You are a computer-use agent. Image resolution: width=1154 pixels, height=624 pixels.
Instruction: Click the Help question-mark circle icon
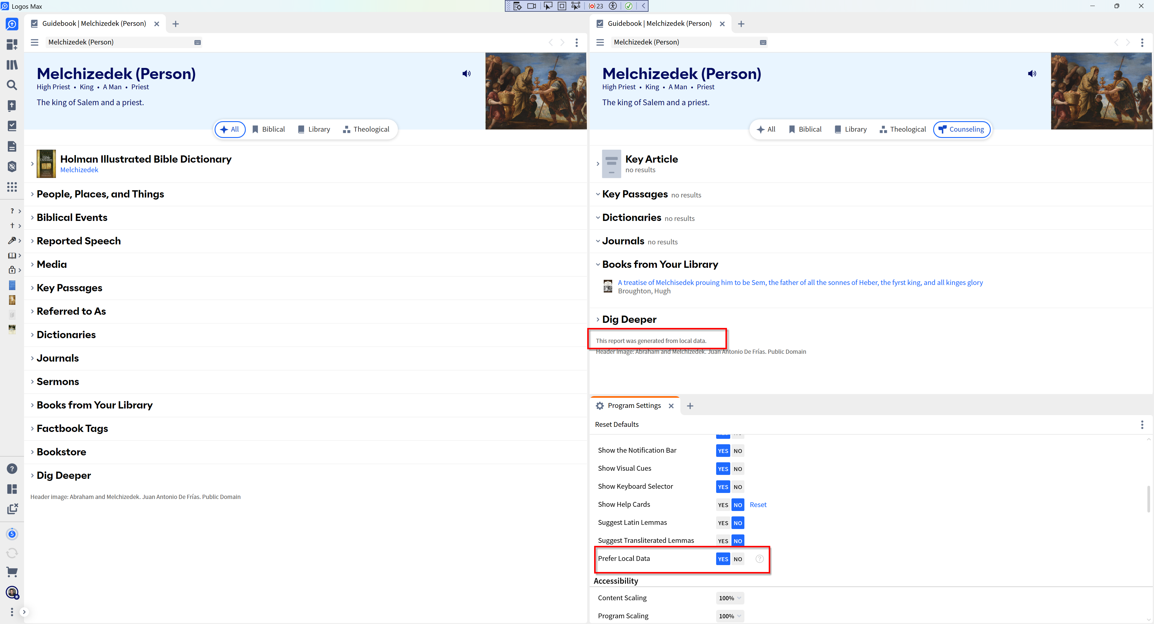coord(12,469)
